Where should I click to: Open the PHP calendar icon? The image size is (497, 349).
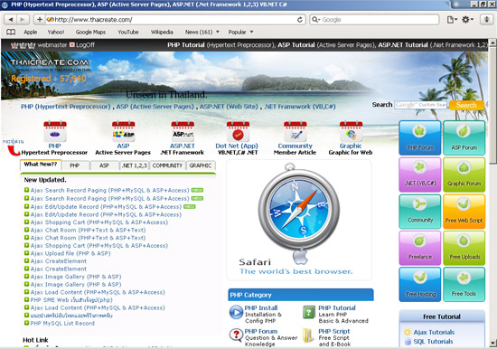55,131
